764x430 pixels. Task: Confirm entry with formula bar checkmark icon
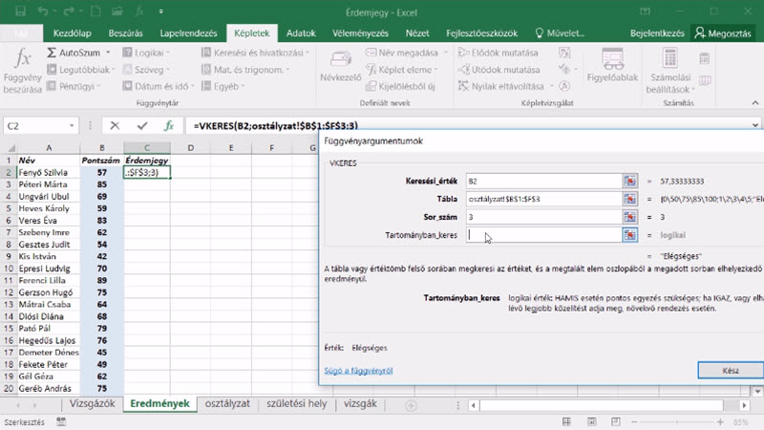click(142, 126)
